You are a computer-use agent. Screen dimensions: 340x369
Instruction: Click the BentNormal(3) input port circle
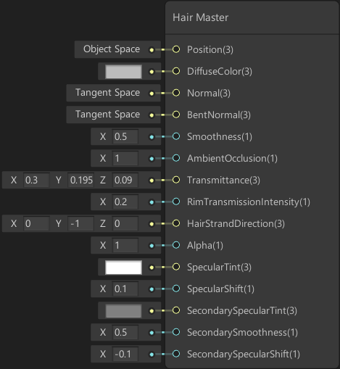(x=176, y=115)
